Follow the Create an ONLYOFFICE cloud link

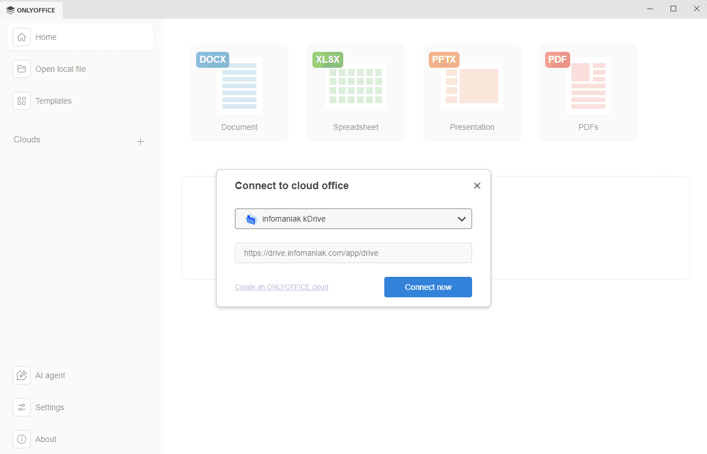click(x=281, y=287)
